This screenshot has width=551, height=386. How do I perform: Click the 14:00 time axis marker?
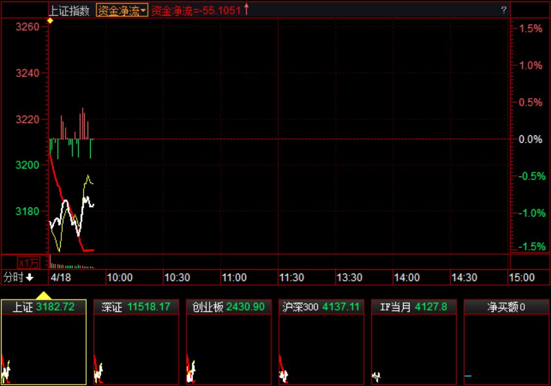point(407,278)
